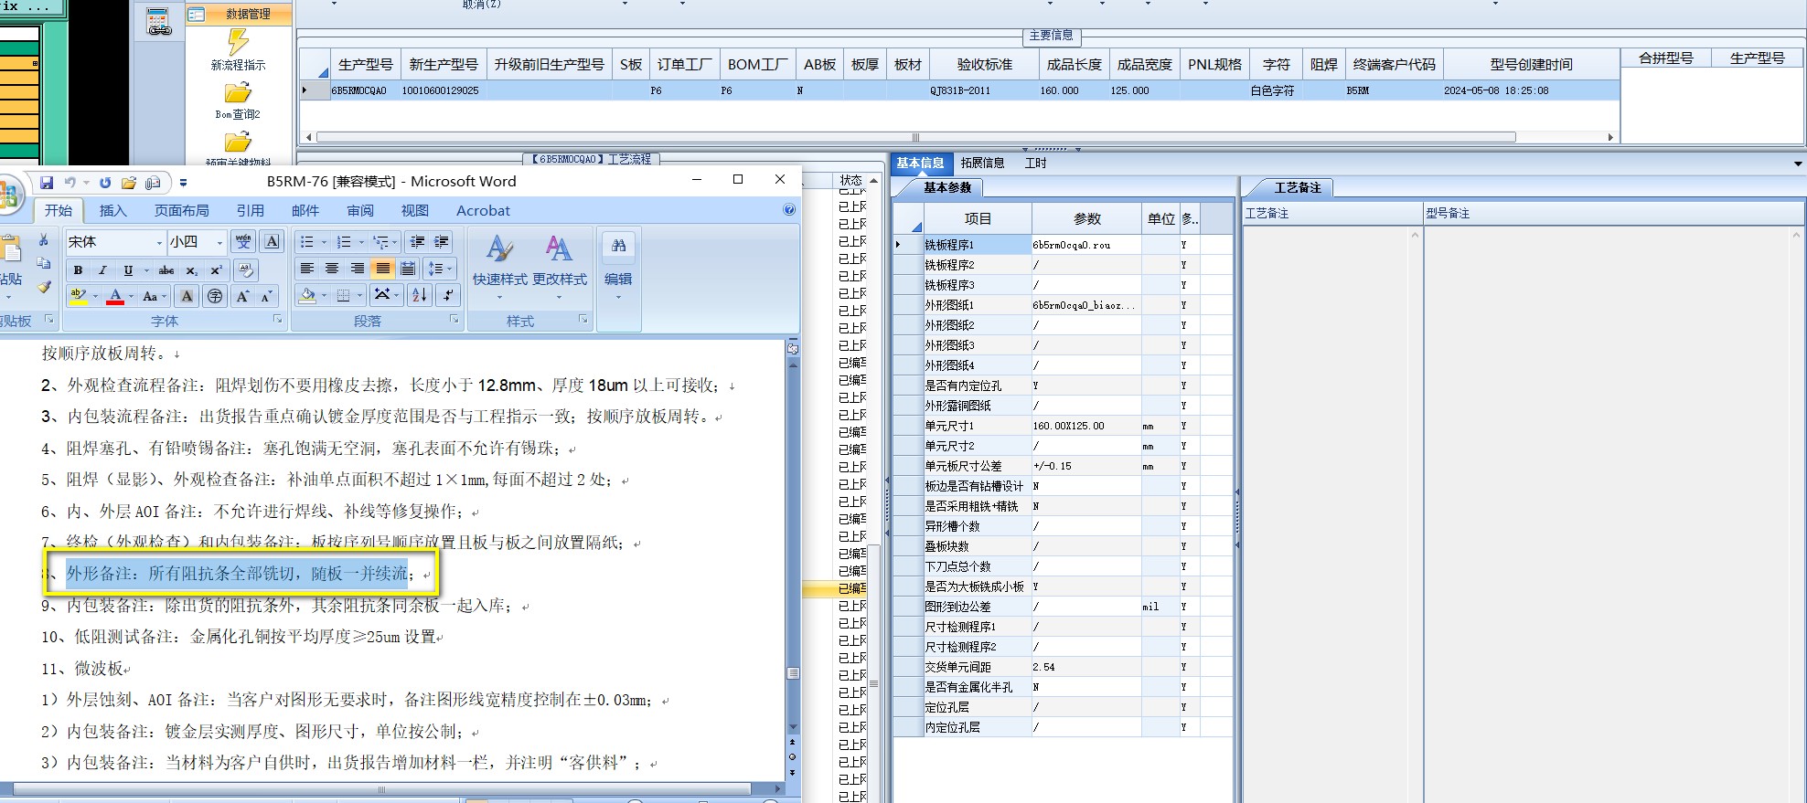This screenshot has height=803, width=1807.
Task: Align text to the left
Action: point(307,269)
